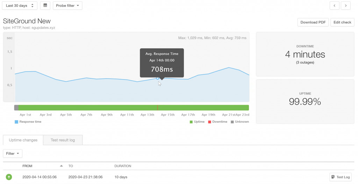
Task: Toggle Response time legend blue square
Action: click(16, 122)
